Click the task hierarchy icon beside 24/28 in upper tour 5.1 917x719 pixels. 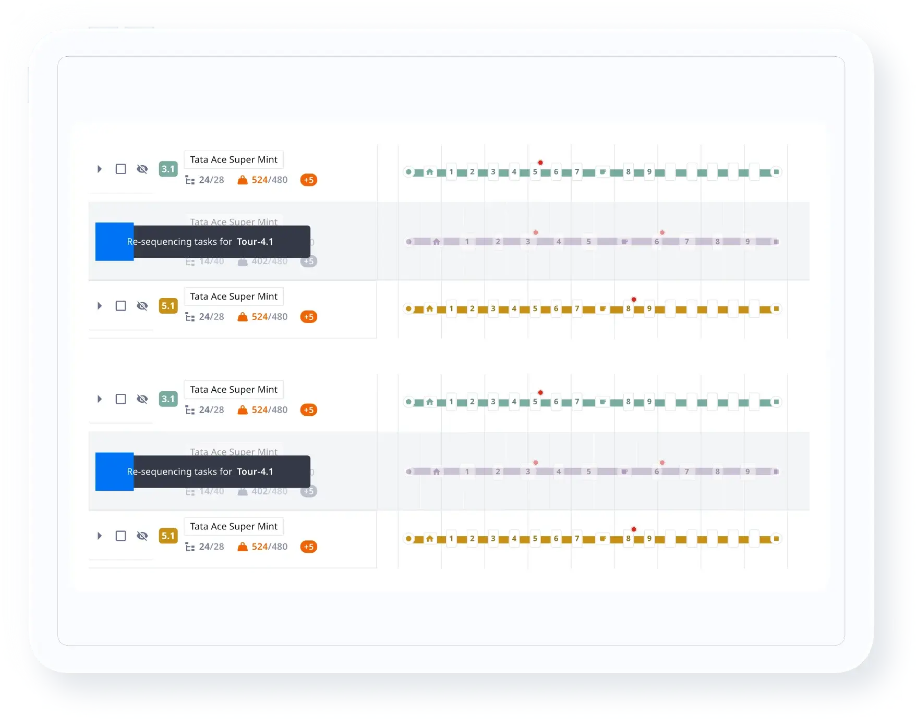point(190,317)
